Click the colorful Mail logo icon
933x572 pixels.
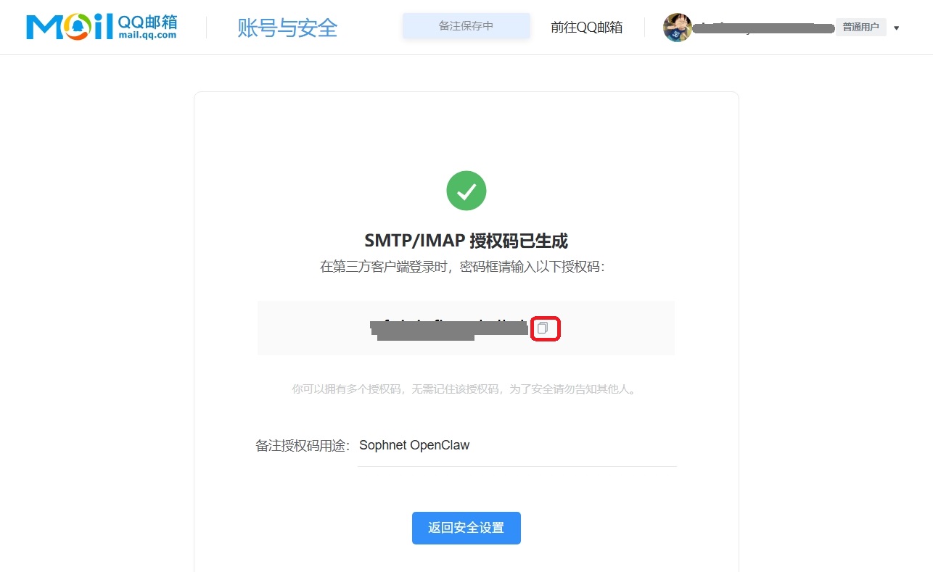(69, 27)
